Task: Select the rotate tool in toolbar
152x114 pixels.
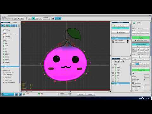Action: tap(37, 18)
